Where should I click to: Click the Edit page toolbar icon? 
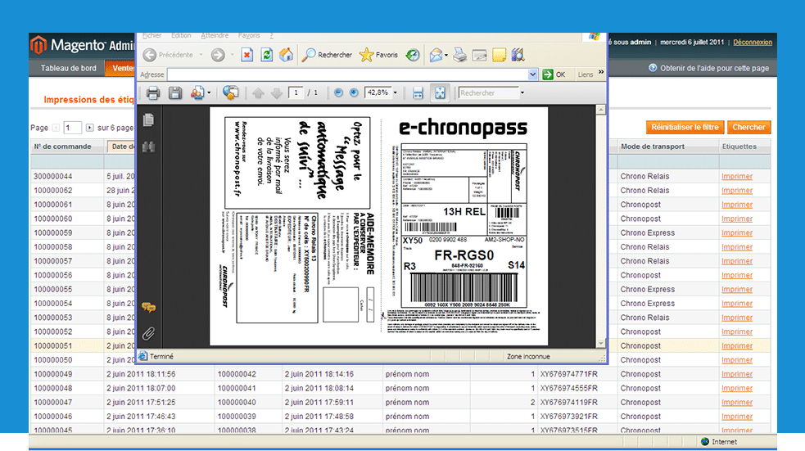click(x=480, y=55)
